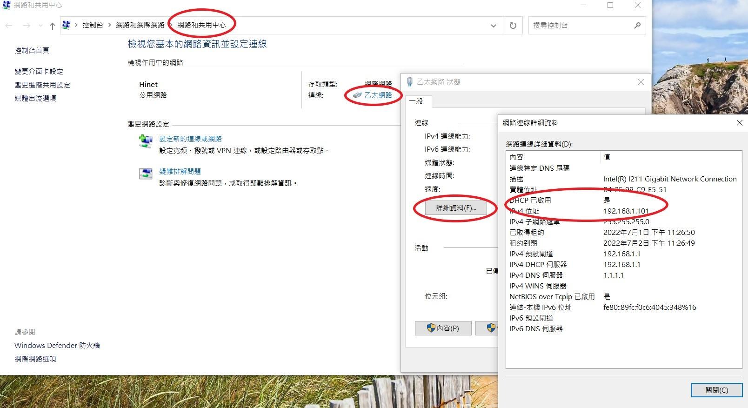Minimize the 網路和共用中心 window

pos(583,5)
